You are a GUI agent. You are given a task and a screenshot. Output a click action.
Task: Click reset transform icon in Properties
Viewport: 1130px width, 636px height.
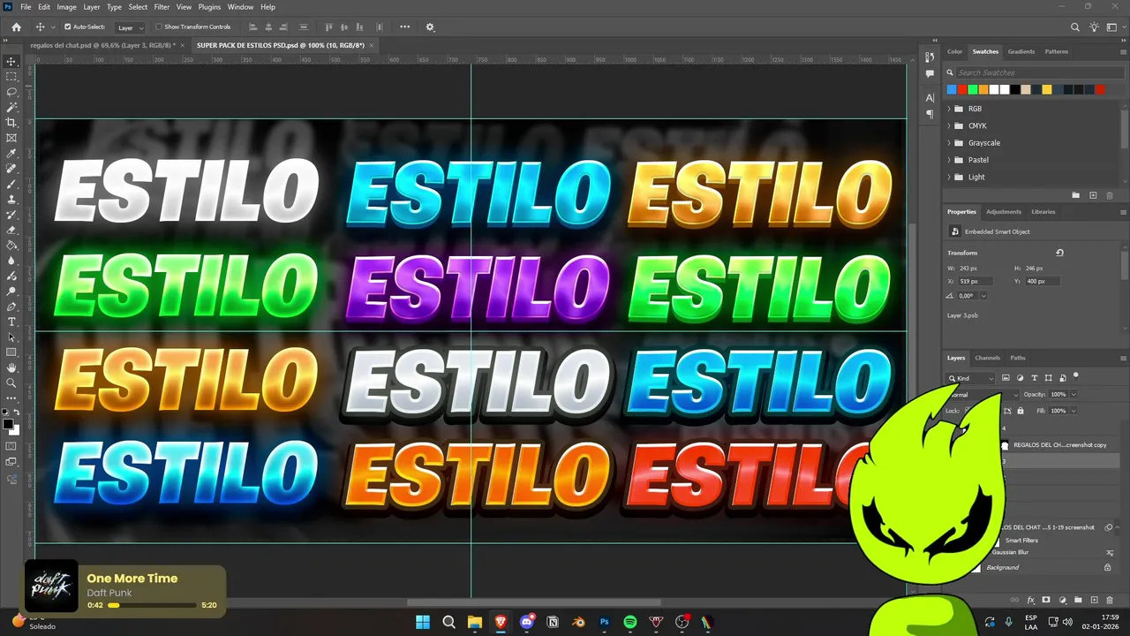(x=1059, y=253)
